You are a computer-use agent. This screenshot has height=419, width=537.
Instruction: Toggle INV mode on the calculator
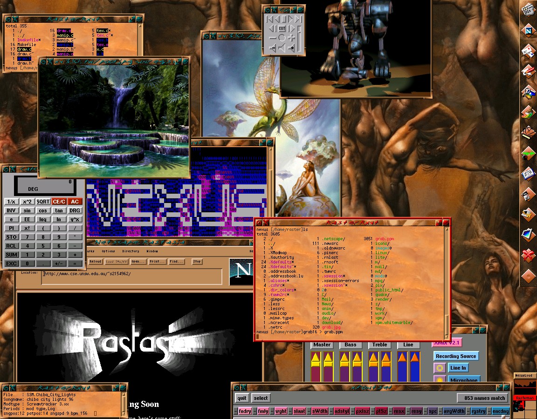pyautogui.click(x=11, y=210)
